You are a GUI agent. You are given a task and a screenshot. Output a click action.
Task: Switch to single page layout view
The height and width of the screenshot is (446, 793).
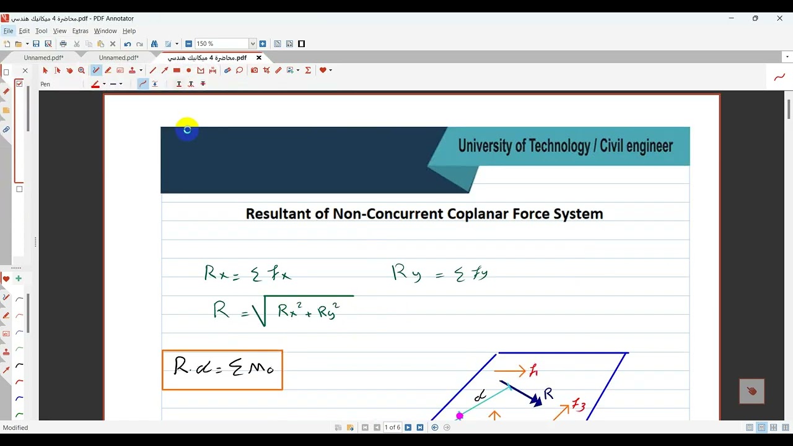pos(750,427)
